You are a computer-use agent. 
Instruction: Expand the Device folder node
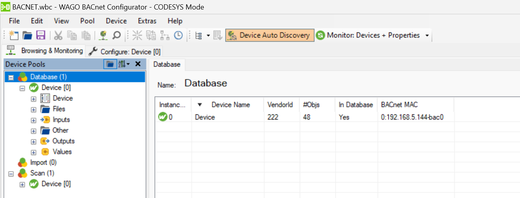33,99
